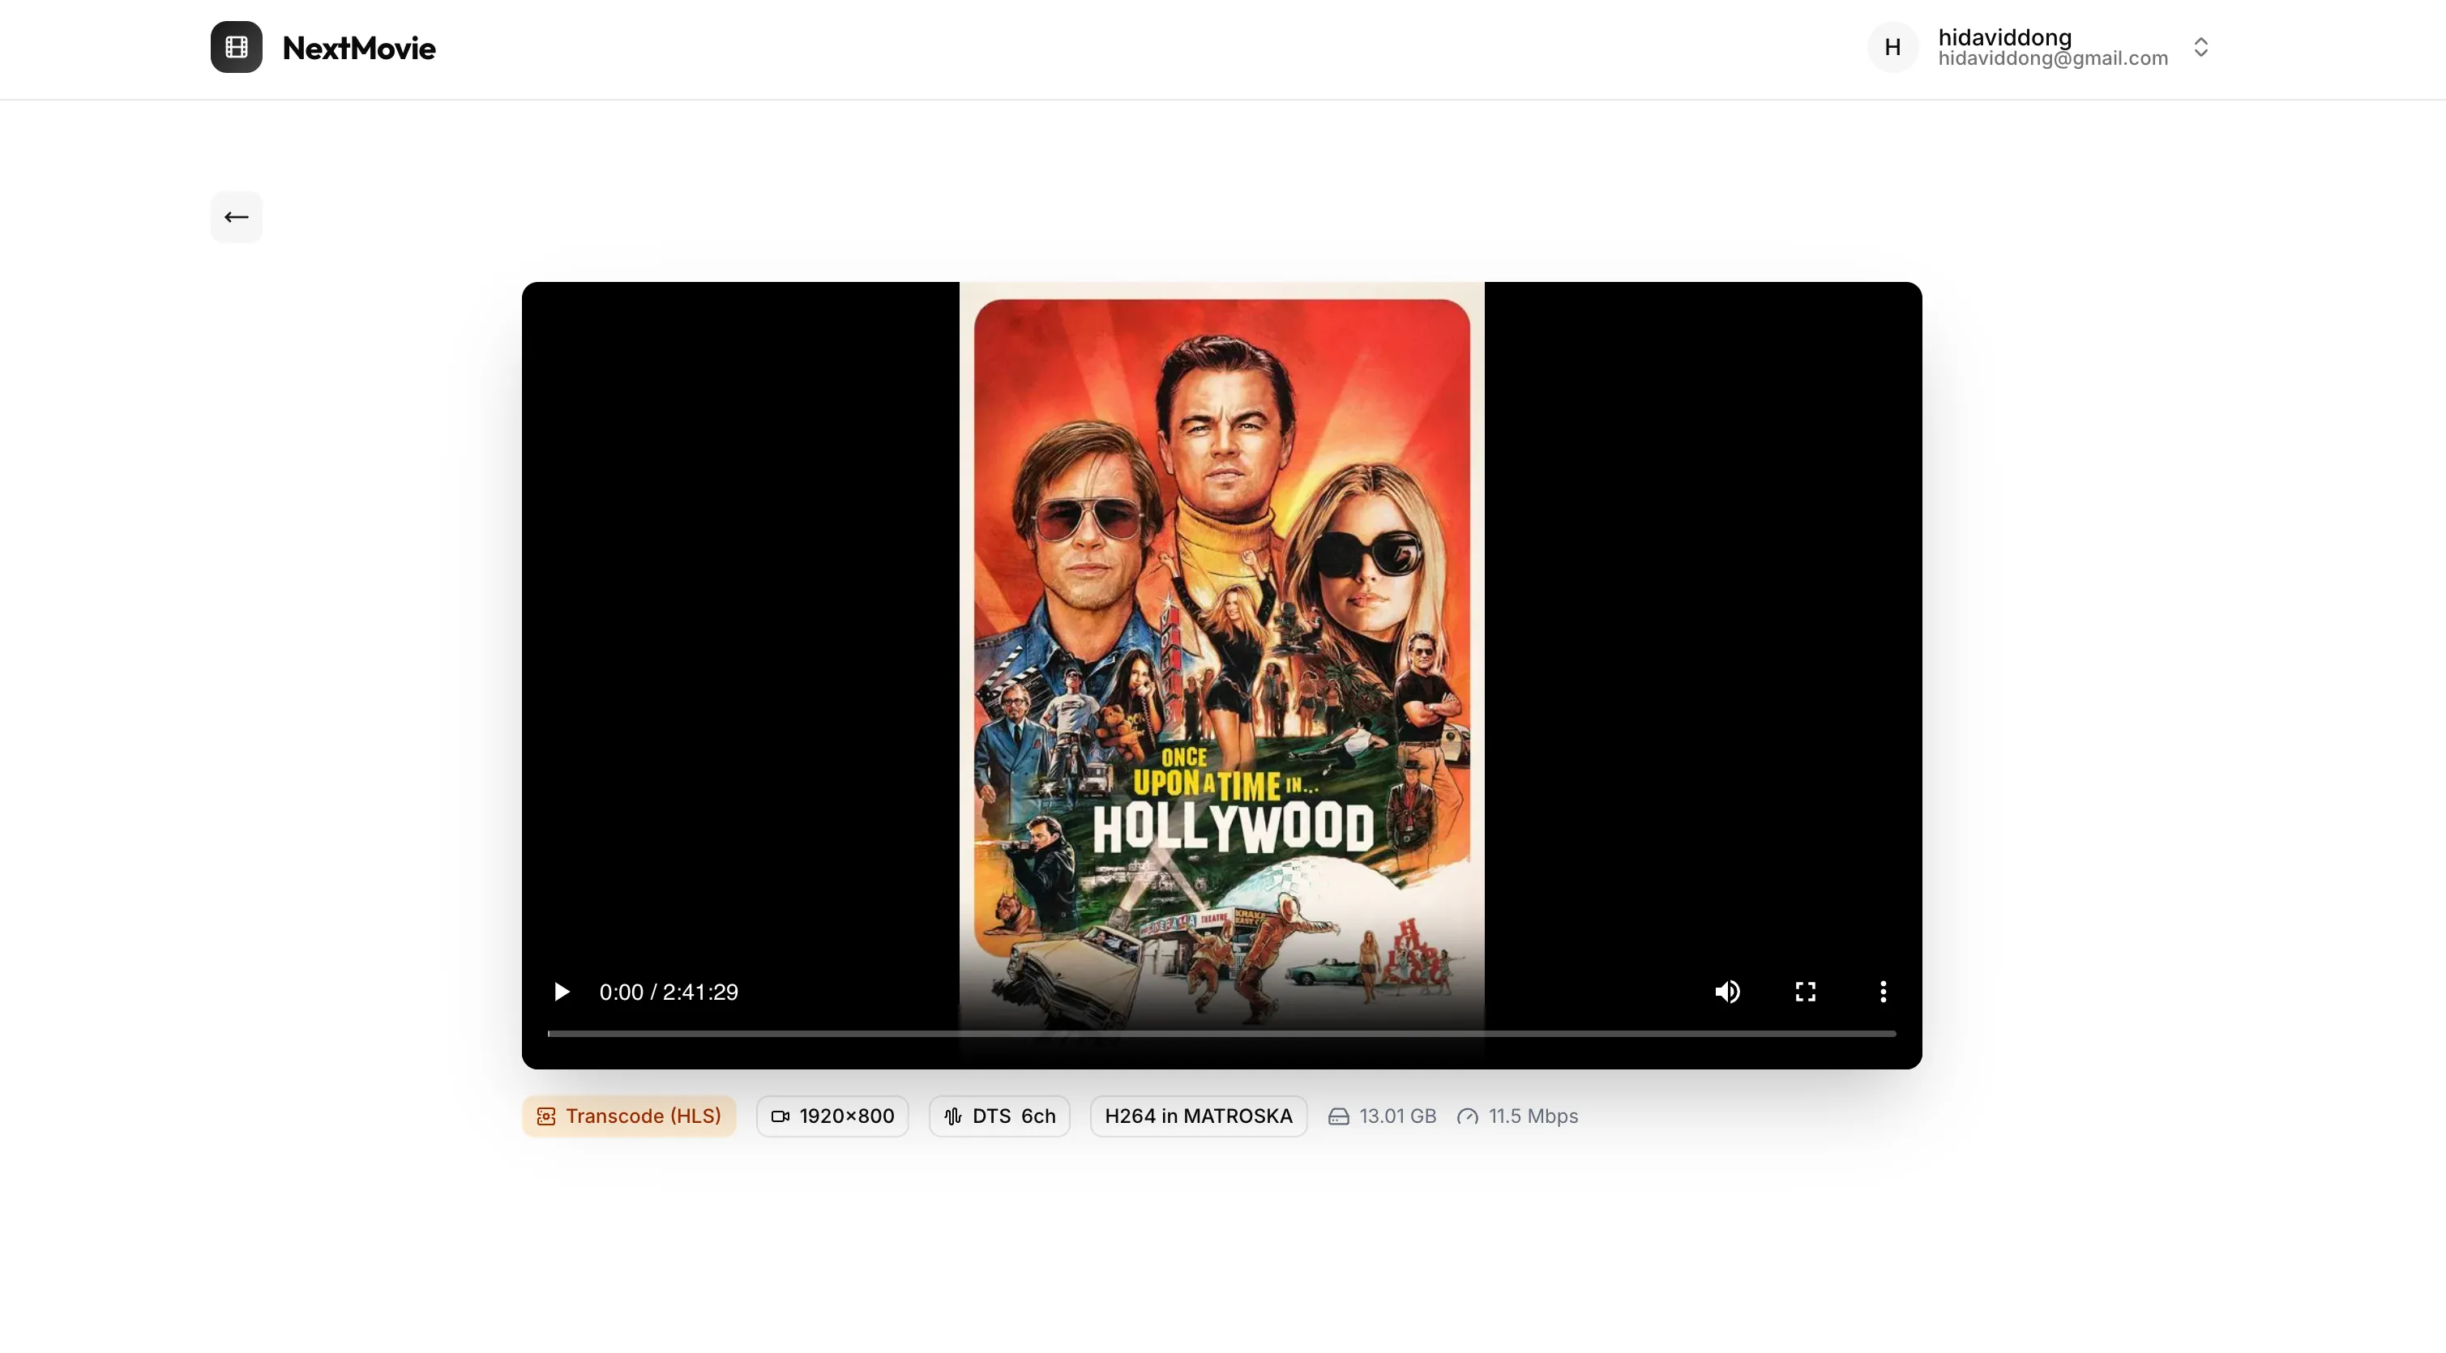Click the video seek progress bar
This screenshot has width=2446, height=1353.
1221,1034
